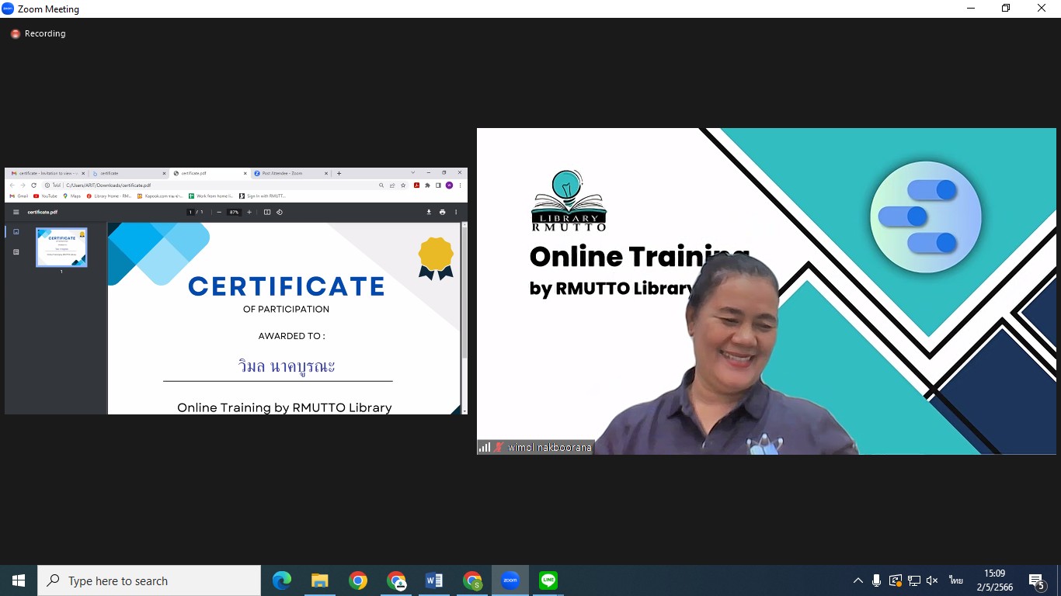Reload the page in shared browser
Screen dimensions: 1061x596
coord(33,185)
